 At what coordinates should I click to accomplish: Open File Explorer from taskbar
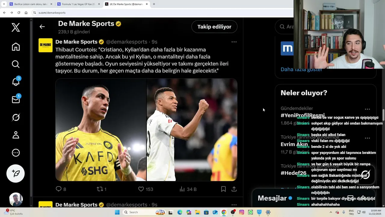(197, 212)
